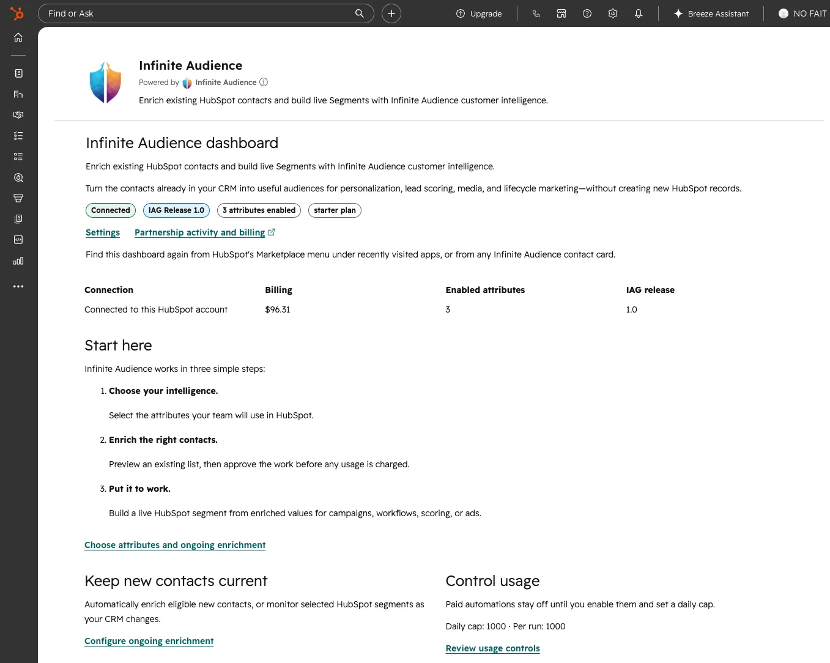This screenshot has height=663, width=830.
Task: Open the stacked contact card icon in sidebar
Action: tap(18, 219)
